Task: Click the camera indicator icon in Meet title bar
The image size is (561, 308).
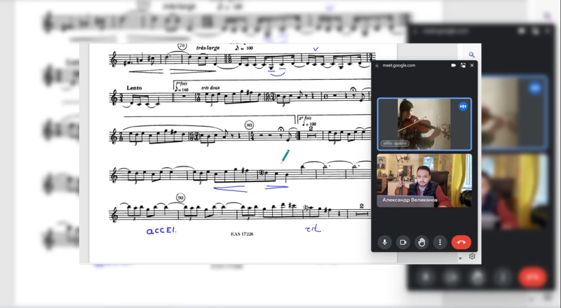Action: (453, 65)
